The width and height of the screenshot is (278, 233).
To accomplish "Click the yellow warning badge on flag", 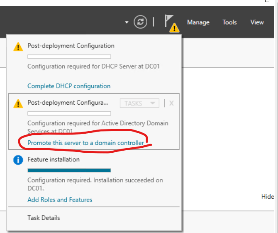I will pyautogui.click(x=174, y=28).
